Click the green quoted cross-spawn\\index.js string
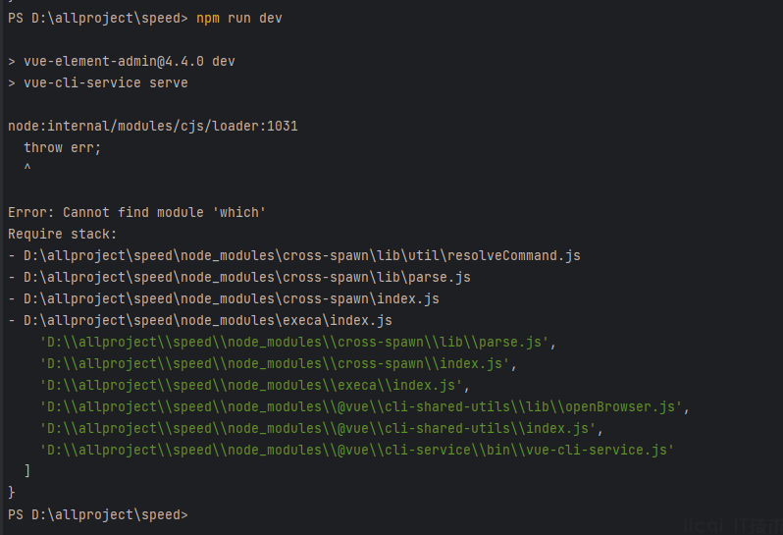 tap(275, 363)
